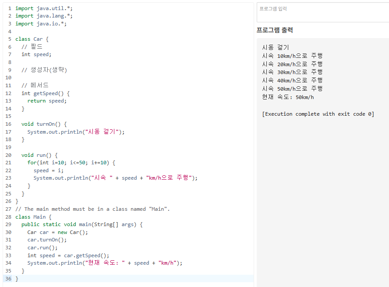The width and height of the screenshot is (389, 287).
Task: Click the '// 생성자(생략)' comment line
Action: pos(44,70)
